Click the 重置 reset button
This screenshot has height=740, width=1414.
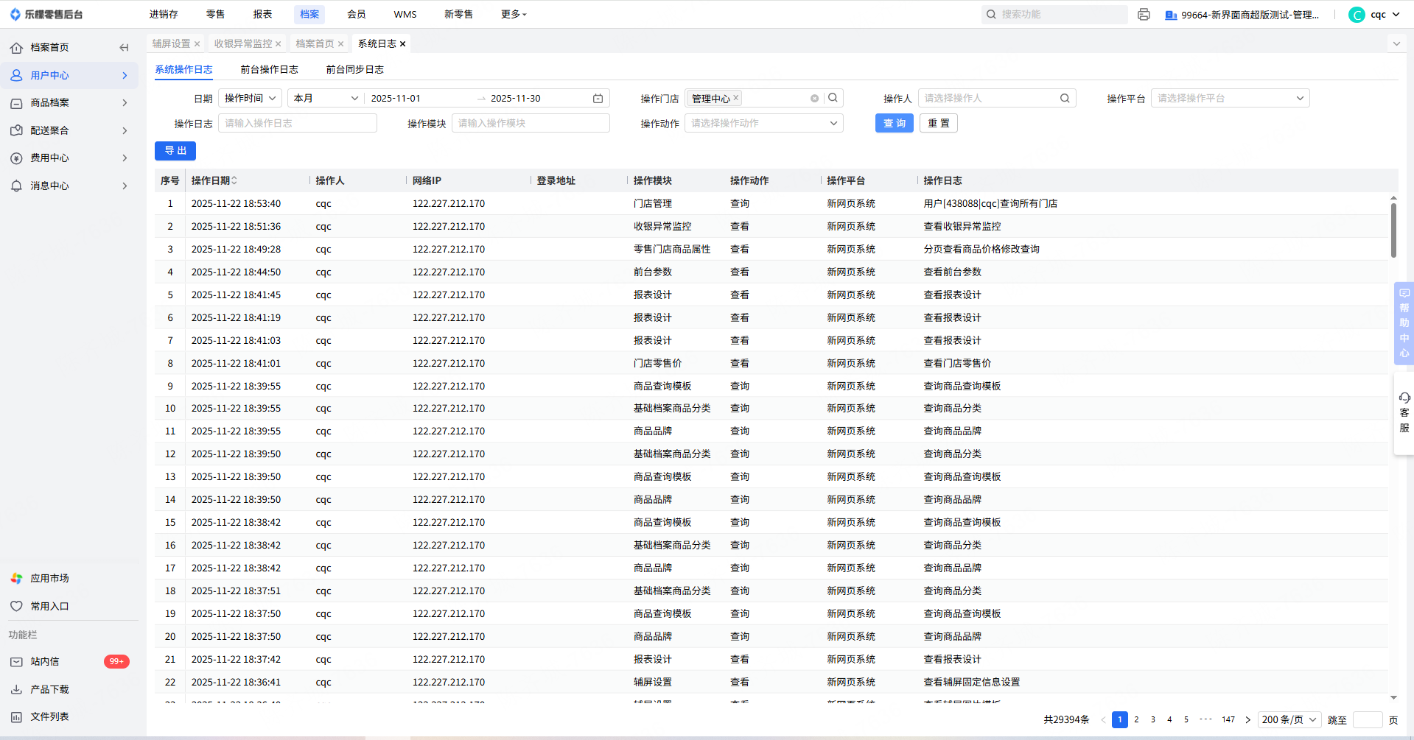[939, 124]
